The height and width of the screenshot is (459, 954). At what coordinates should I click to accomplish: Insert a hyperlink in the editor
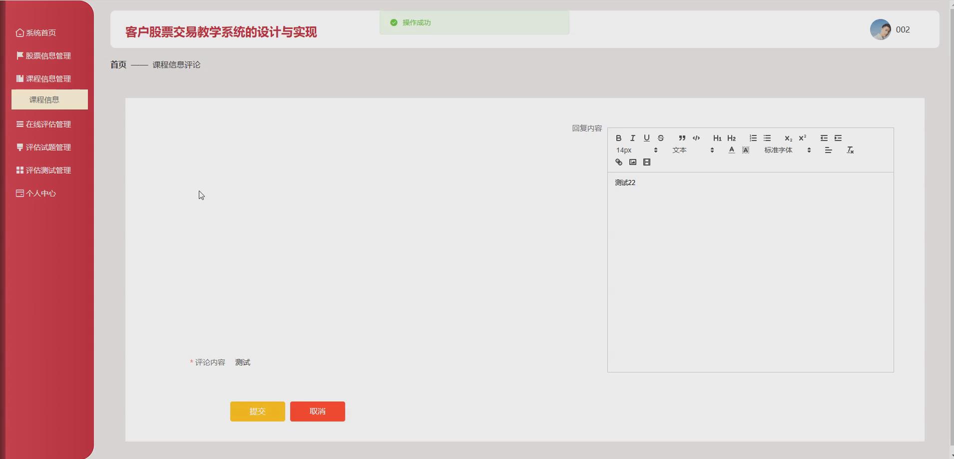point(619,162)
